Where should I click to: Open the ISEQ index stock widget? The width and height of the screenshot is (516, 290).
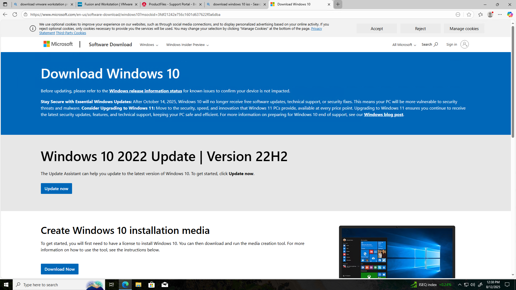tap(431, 285)
